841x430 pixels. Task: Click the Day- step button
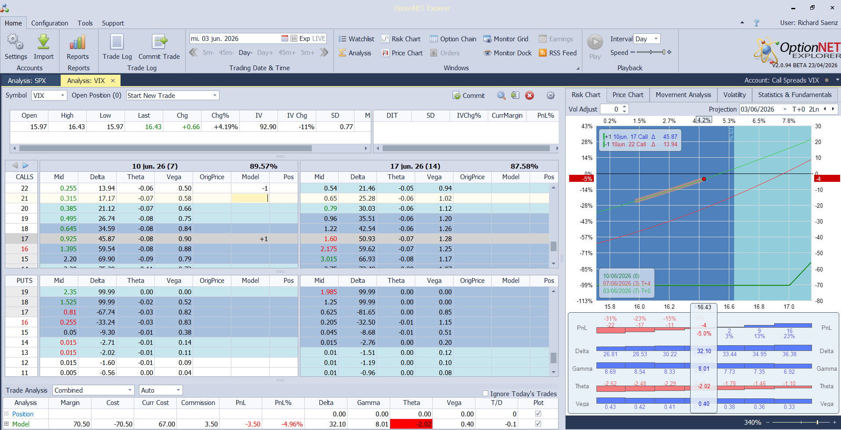pos(245,53)
